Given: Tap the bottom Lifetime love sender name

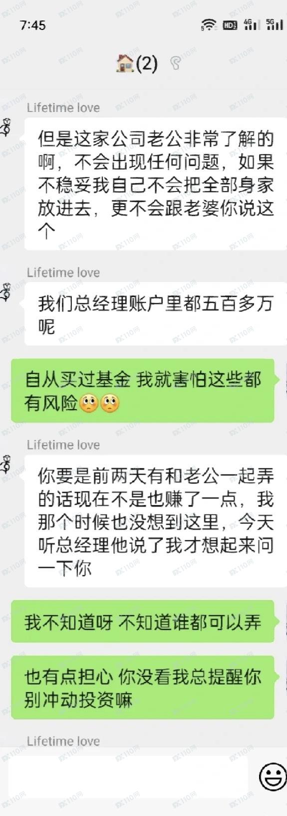Looking at the screenshot, I should coord(63,741).
